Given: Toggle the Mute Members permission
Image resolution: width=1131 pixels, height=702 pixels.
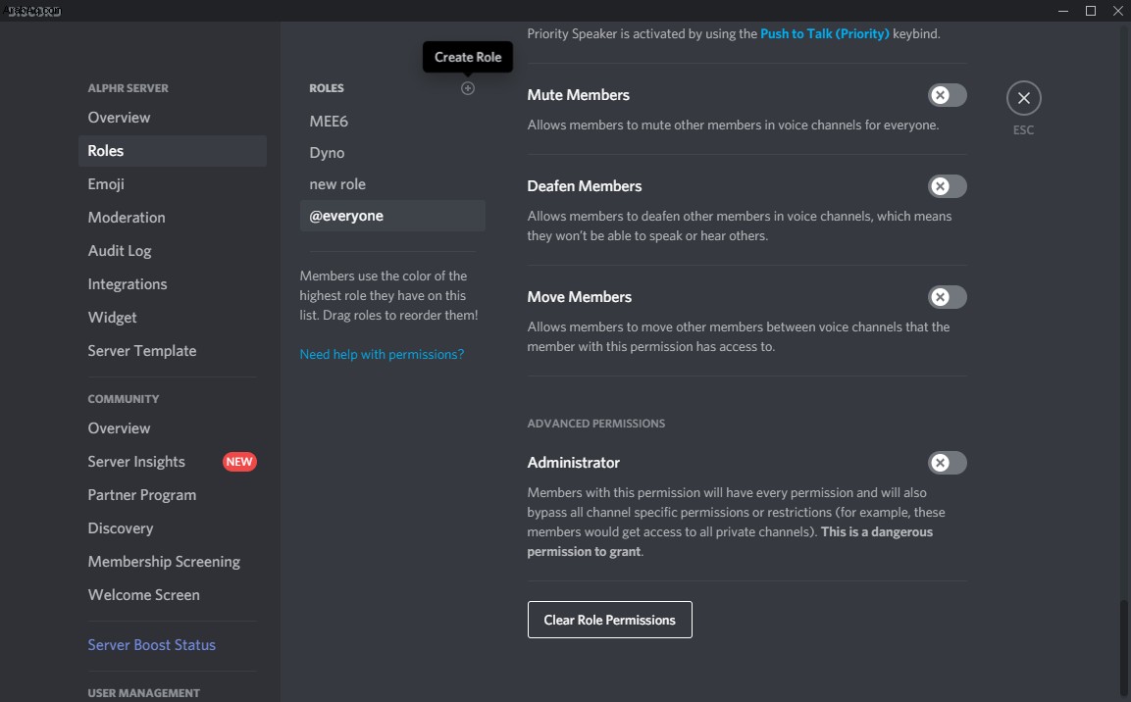Looking at the screenshot, I should 947,95.
